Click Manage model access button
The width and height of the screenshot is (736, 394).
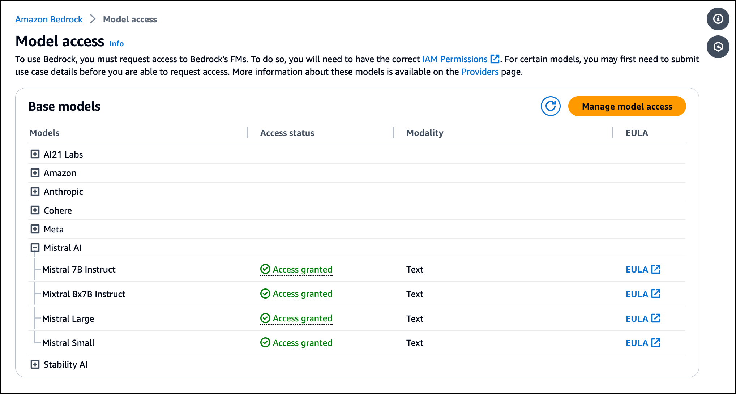click(x=627, y=106)
